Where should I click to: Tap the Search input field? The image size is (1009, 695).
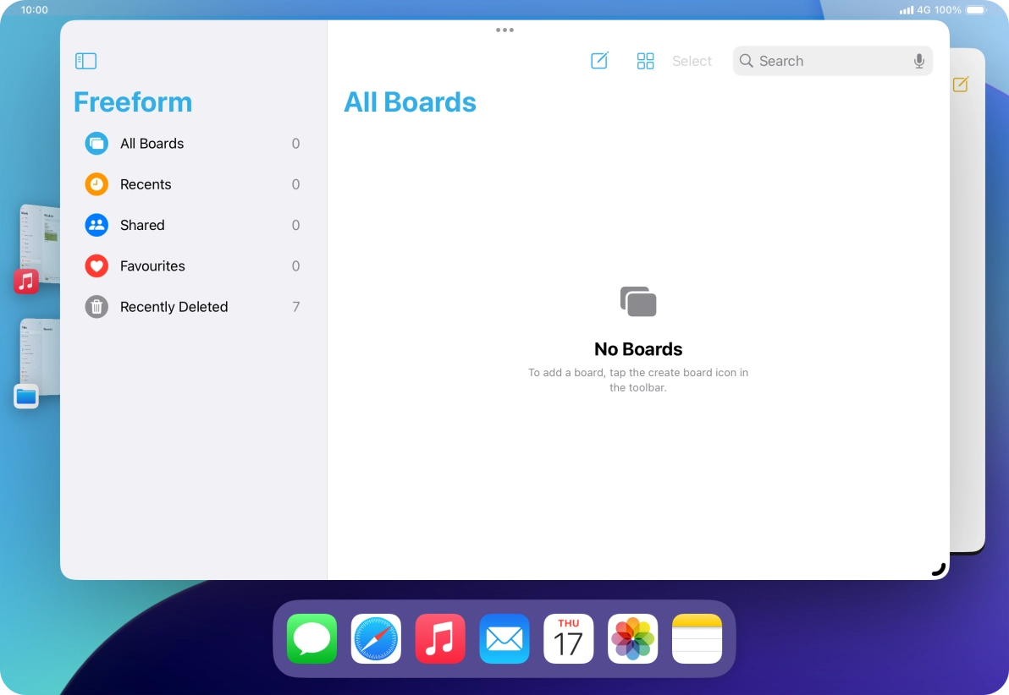pyautogui.click(x=813, y=60)
